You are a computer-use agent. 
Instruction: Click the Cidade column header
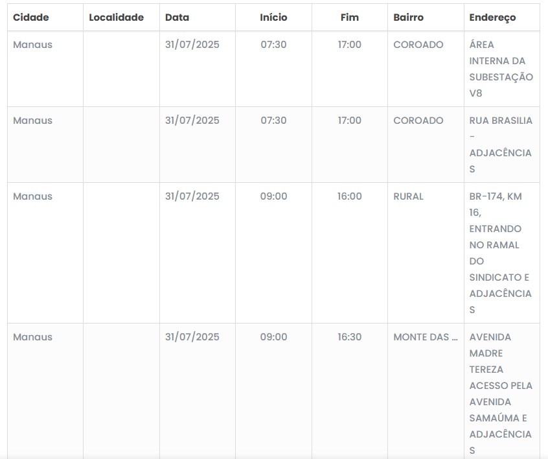[x=31, y=18]
